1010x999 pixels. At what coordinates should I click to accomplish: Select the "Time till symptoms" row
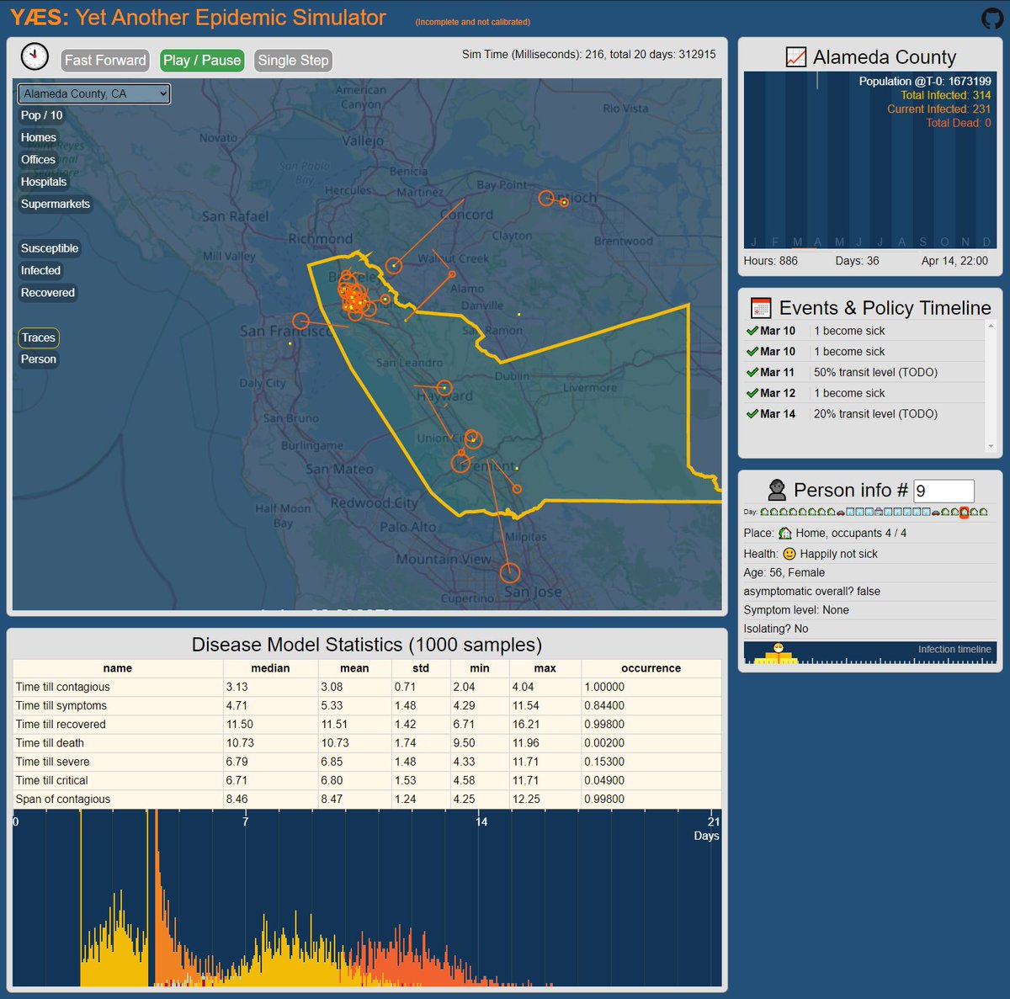[367, 705]
